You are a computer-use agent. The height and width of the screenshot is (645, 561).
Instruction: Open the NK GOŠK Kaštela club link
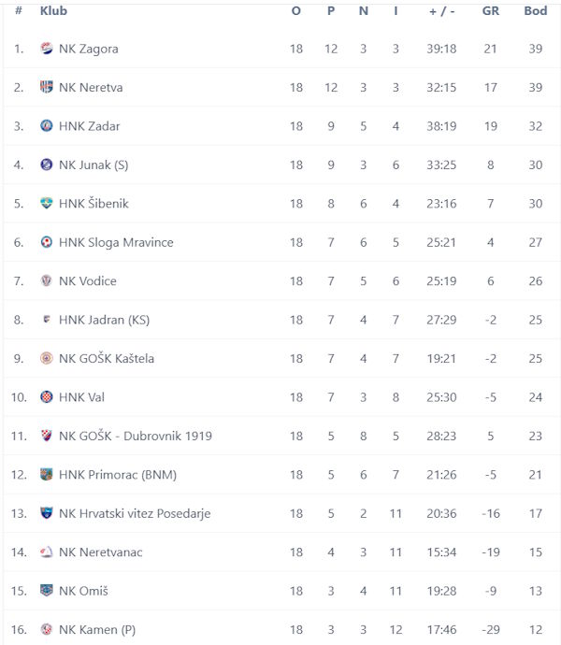(107, 359)
